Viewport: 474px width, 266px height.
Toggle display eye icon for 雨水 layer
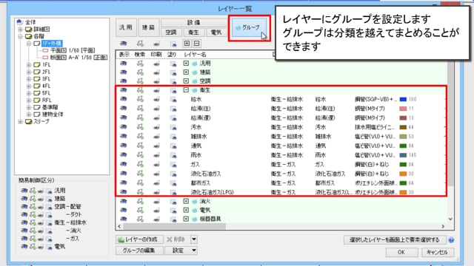coord(124,154)
